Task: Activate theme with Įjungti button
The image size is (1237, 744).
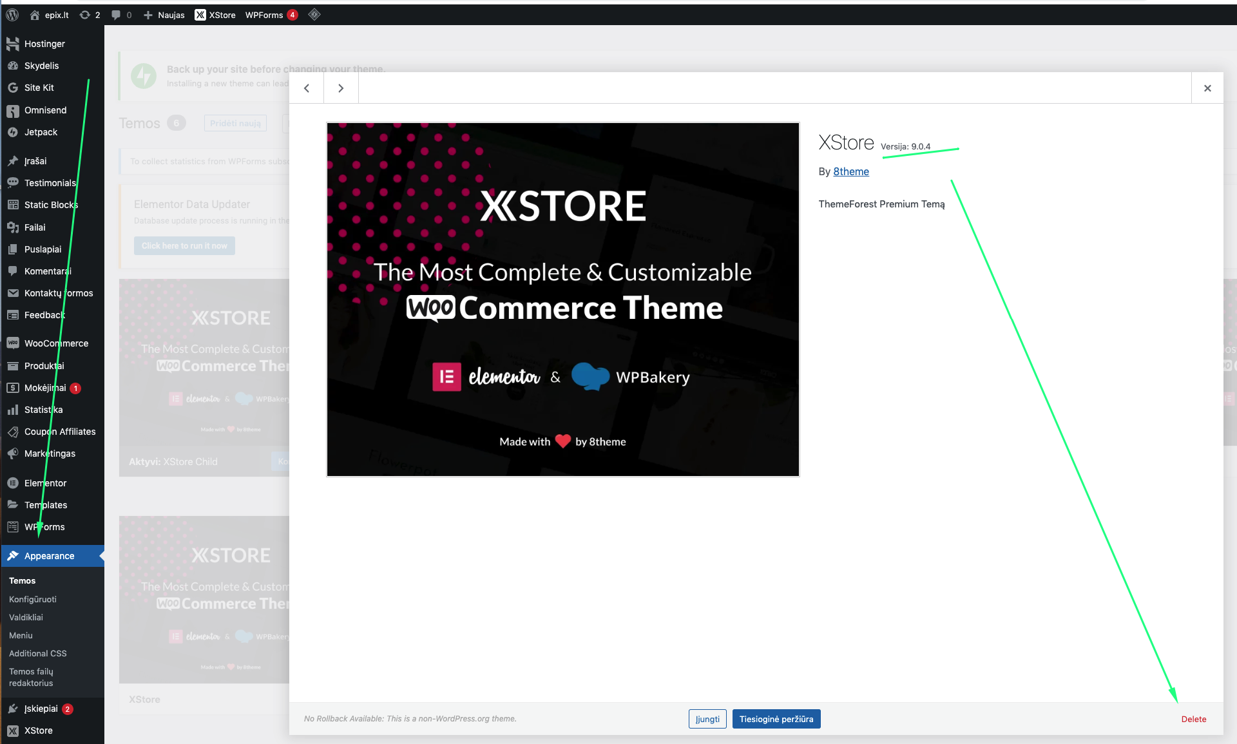Action: 707,719
